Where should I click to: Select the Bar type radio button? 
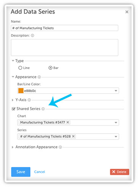click(x=50, y=68)
